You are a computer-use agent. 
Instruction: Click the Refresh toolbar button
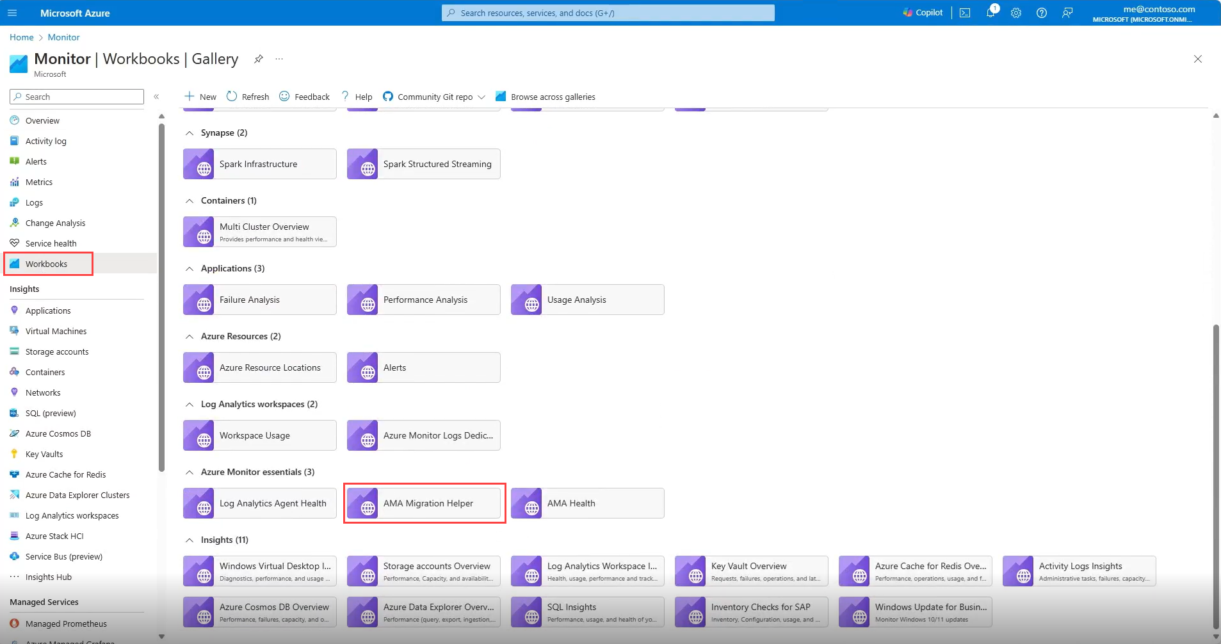[x=248, y=97]
